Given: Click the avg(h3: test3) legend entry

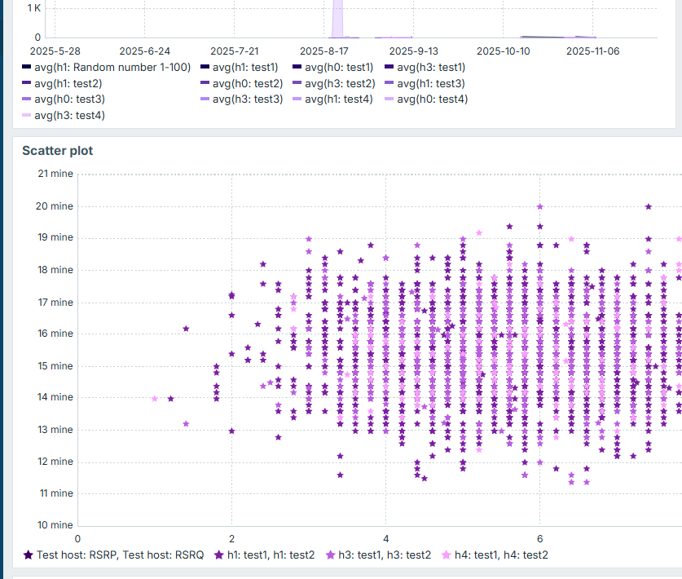Looking at the screenshot, I should click(x=248, y=99).
